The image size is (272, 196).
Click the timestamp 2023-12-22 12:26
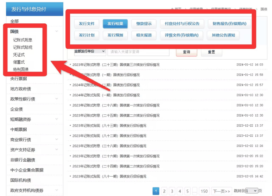[x=250, y=146]
